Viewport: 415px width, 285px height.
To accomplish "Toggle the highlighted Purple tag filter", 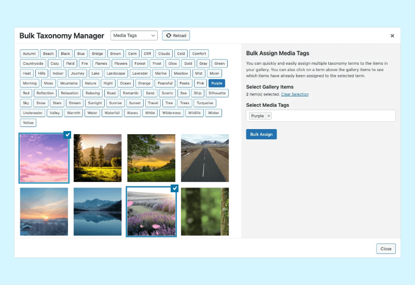I will tap(216, 83).
